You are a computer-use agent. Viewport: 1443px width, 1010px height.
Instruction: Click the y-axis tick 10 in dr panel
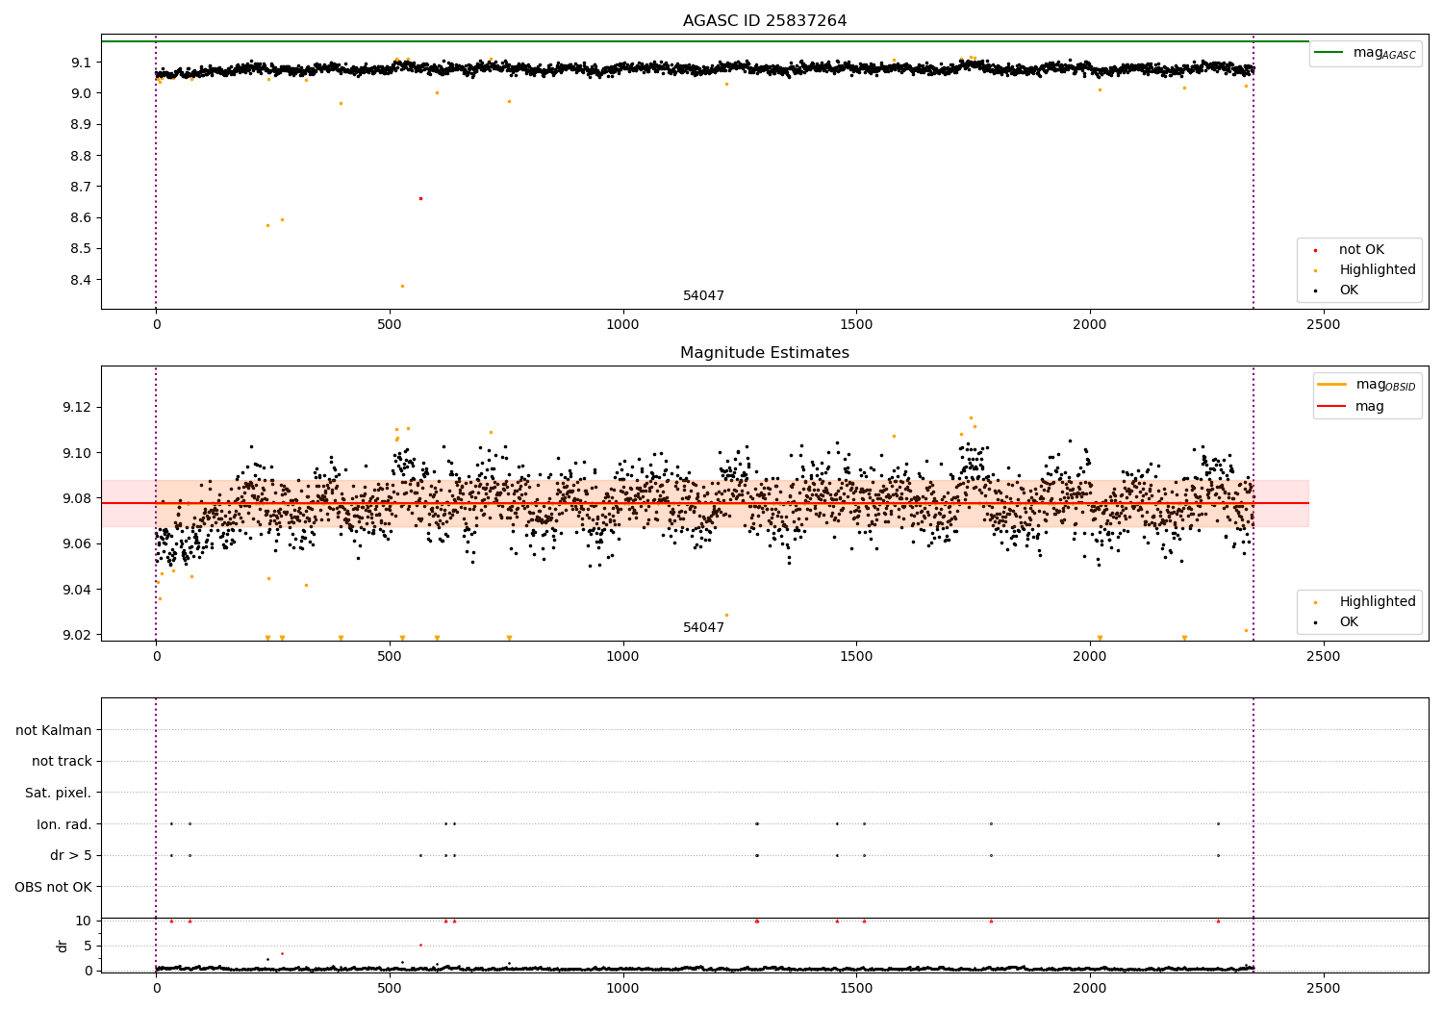click(x=84, y=921)
